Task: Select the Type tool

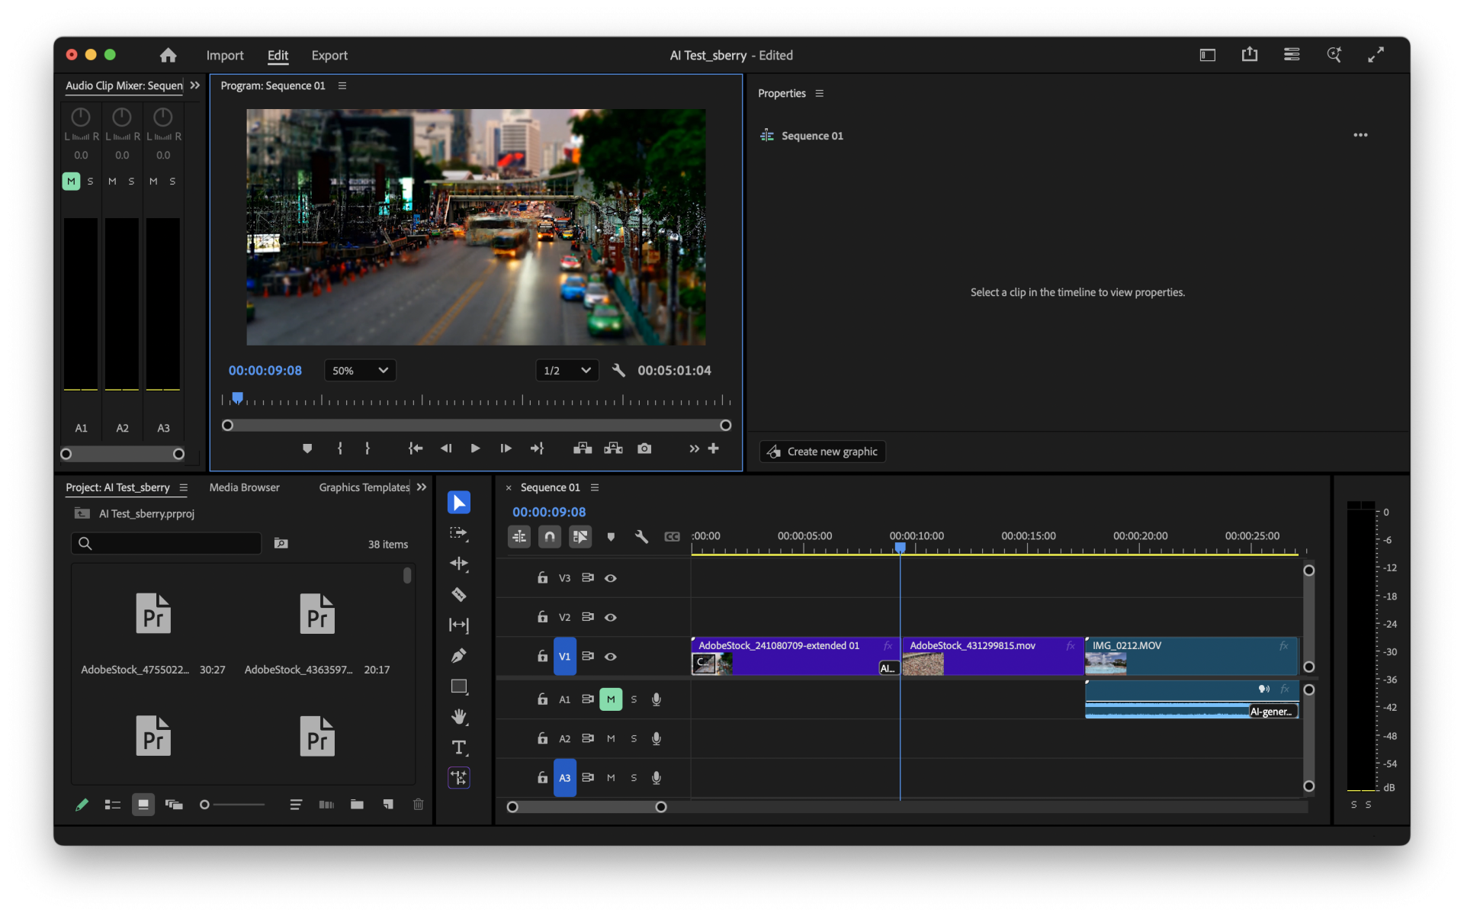Action: pyautogui.click(x=459, y=747)
